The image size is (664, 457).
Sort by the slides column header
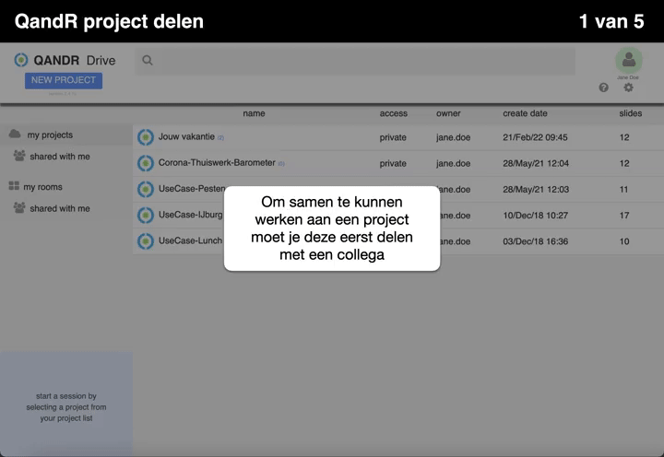click(630, 113)
